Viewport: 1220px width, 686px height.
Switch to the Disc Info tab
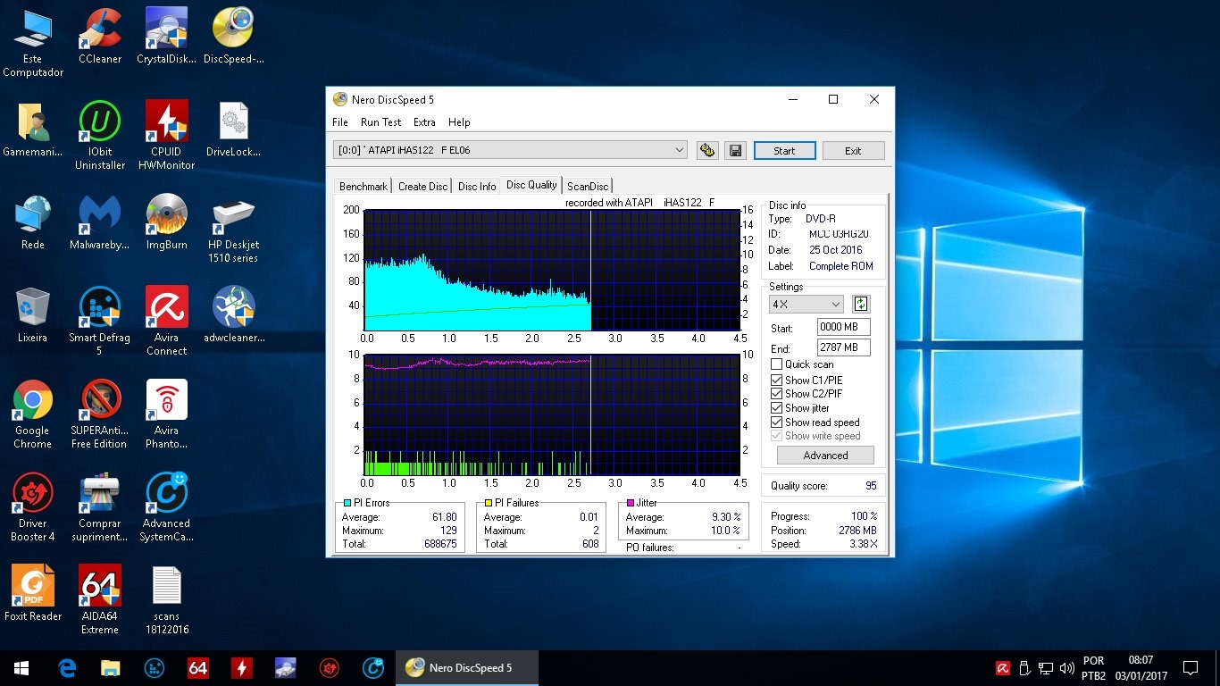tap(477, 187)
